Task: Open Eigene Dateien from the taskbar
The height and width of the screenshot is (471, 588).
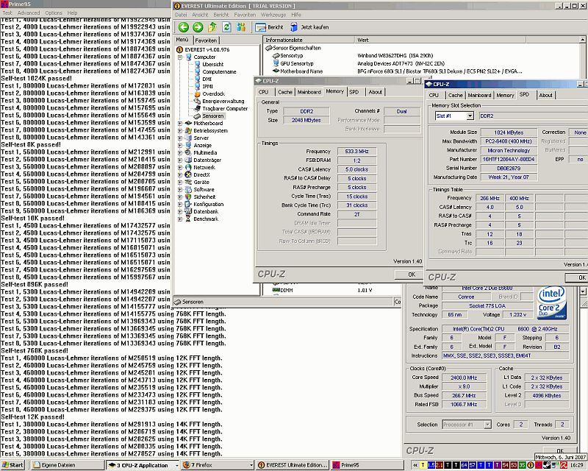Action: [x=66, y=465]
